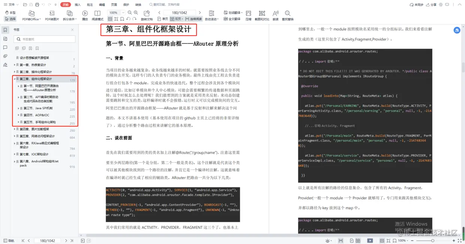Screen dimensions: 465x244
Task: Expand all bookmarks icon in bookmark panel
Action: 17,48
